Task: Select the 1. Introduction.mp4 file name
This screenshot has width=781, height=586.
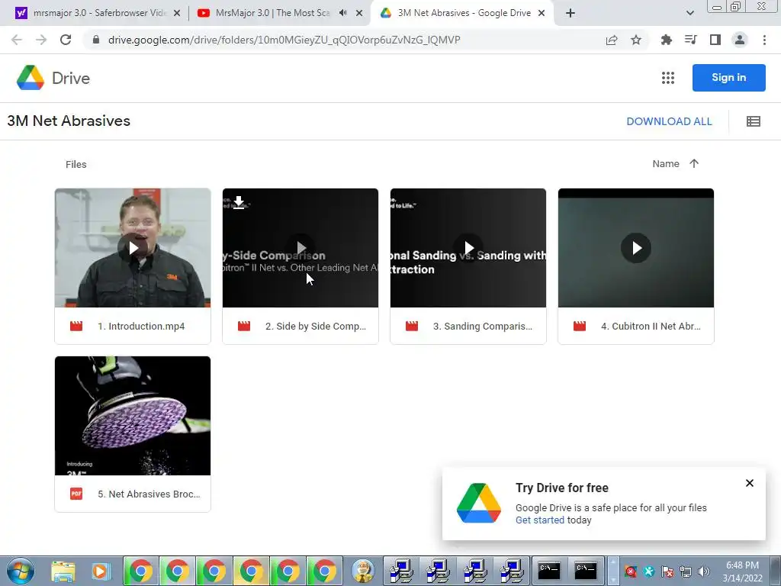Action: [141, 327]
